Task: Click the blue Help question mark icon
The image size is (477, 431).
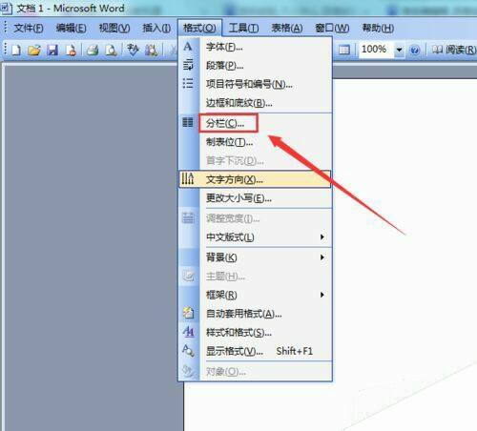Action: [x=414, y=50]
